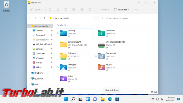Open Windows Start menu in taskbar
Screen dimensions: 183x103
[x=66, y=99]
